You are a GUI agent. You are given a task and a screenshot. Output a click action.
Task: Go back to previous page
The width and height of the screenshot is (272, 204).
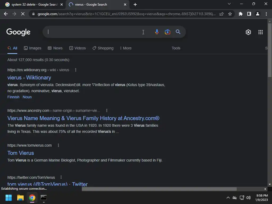coord(6,14)
